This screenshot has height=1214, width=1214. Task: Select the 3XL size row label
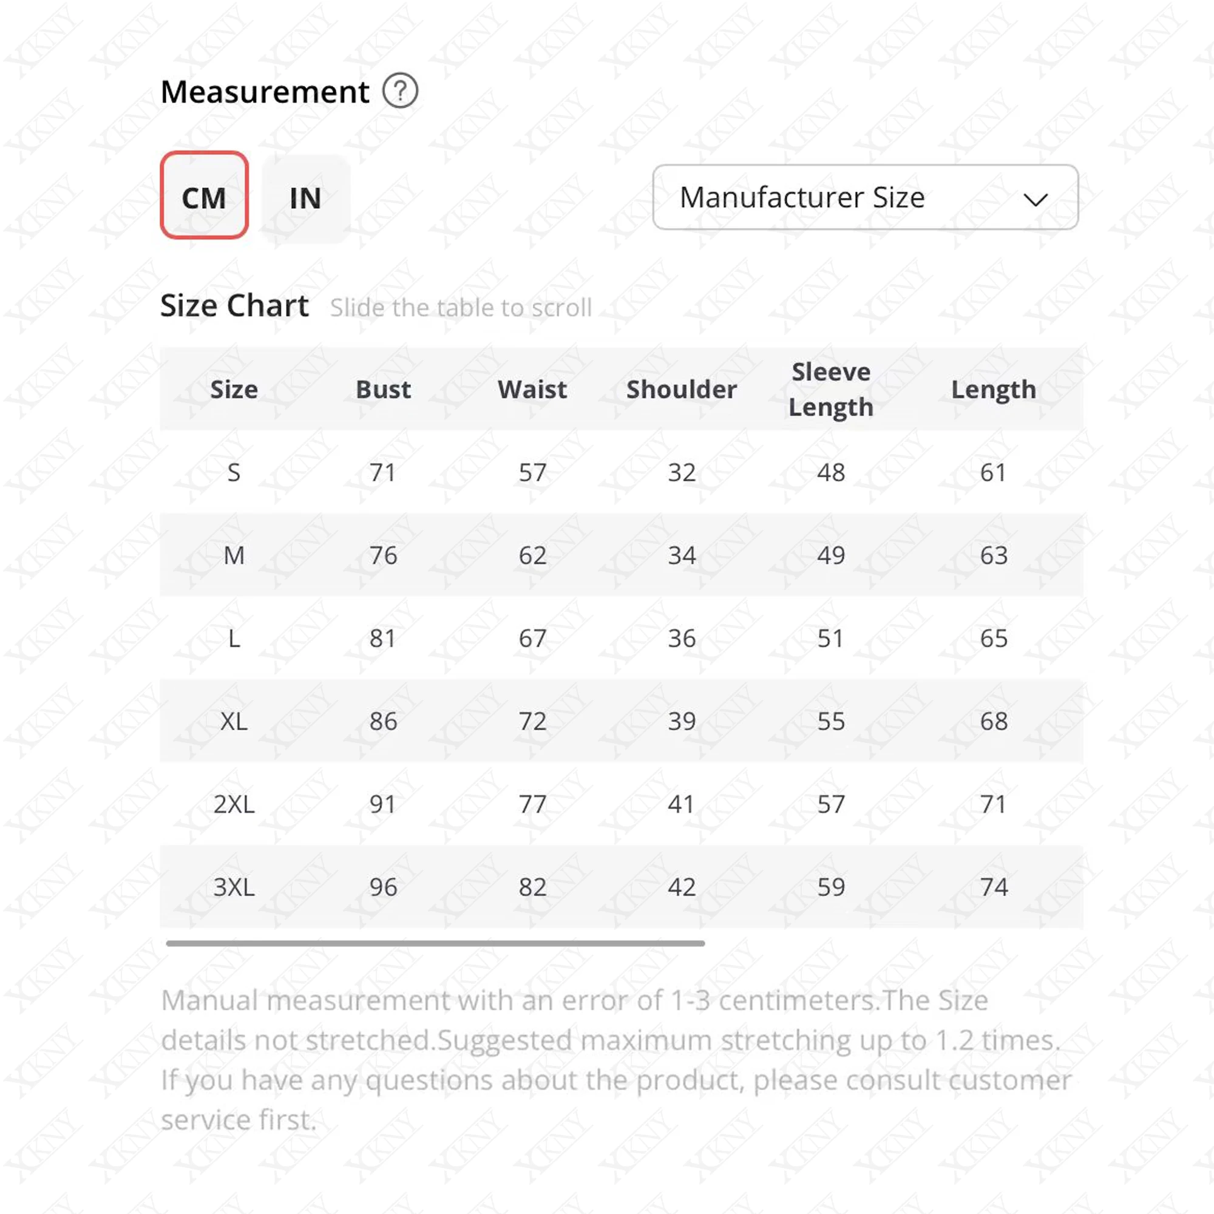coord(234,887)
